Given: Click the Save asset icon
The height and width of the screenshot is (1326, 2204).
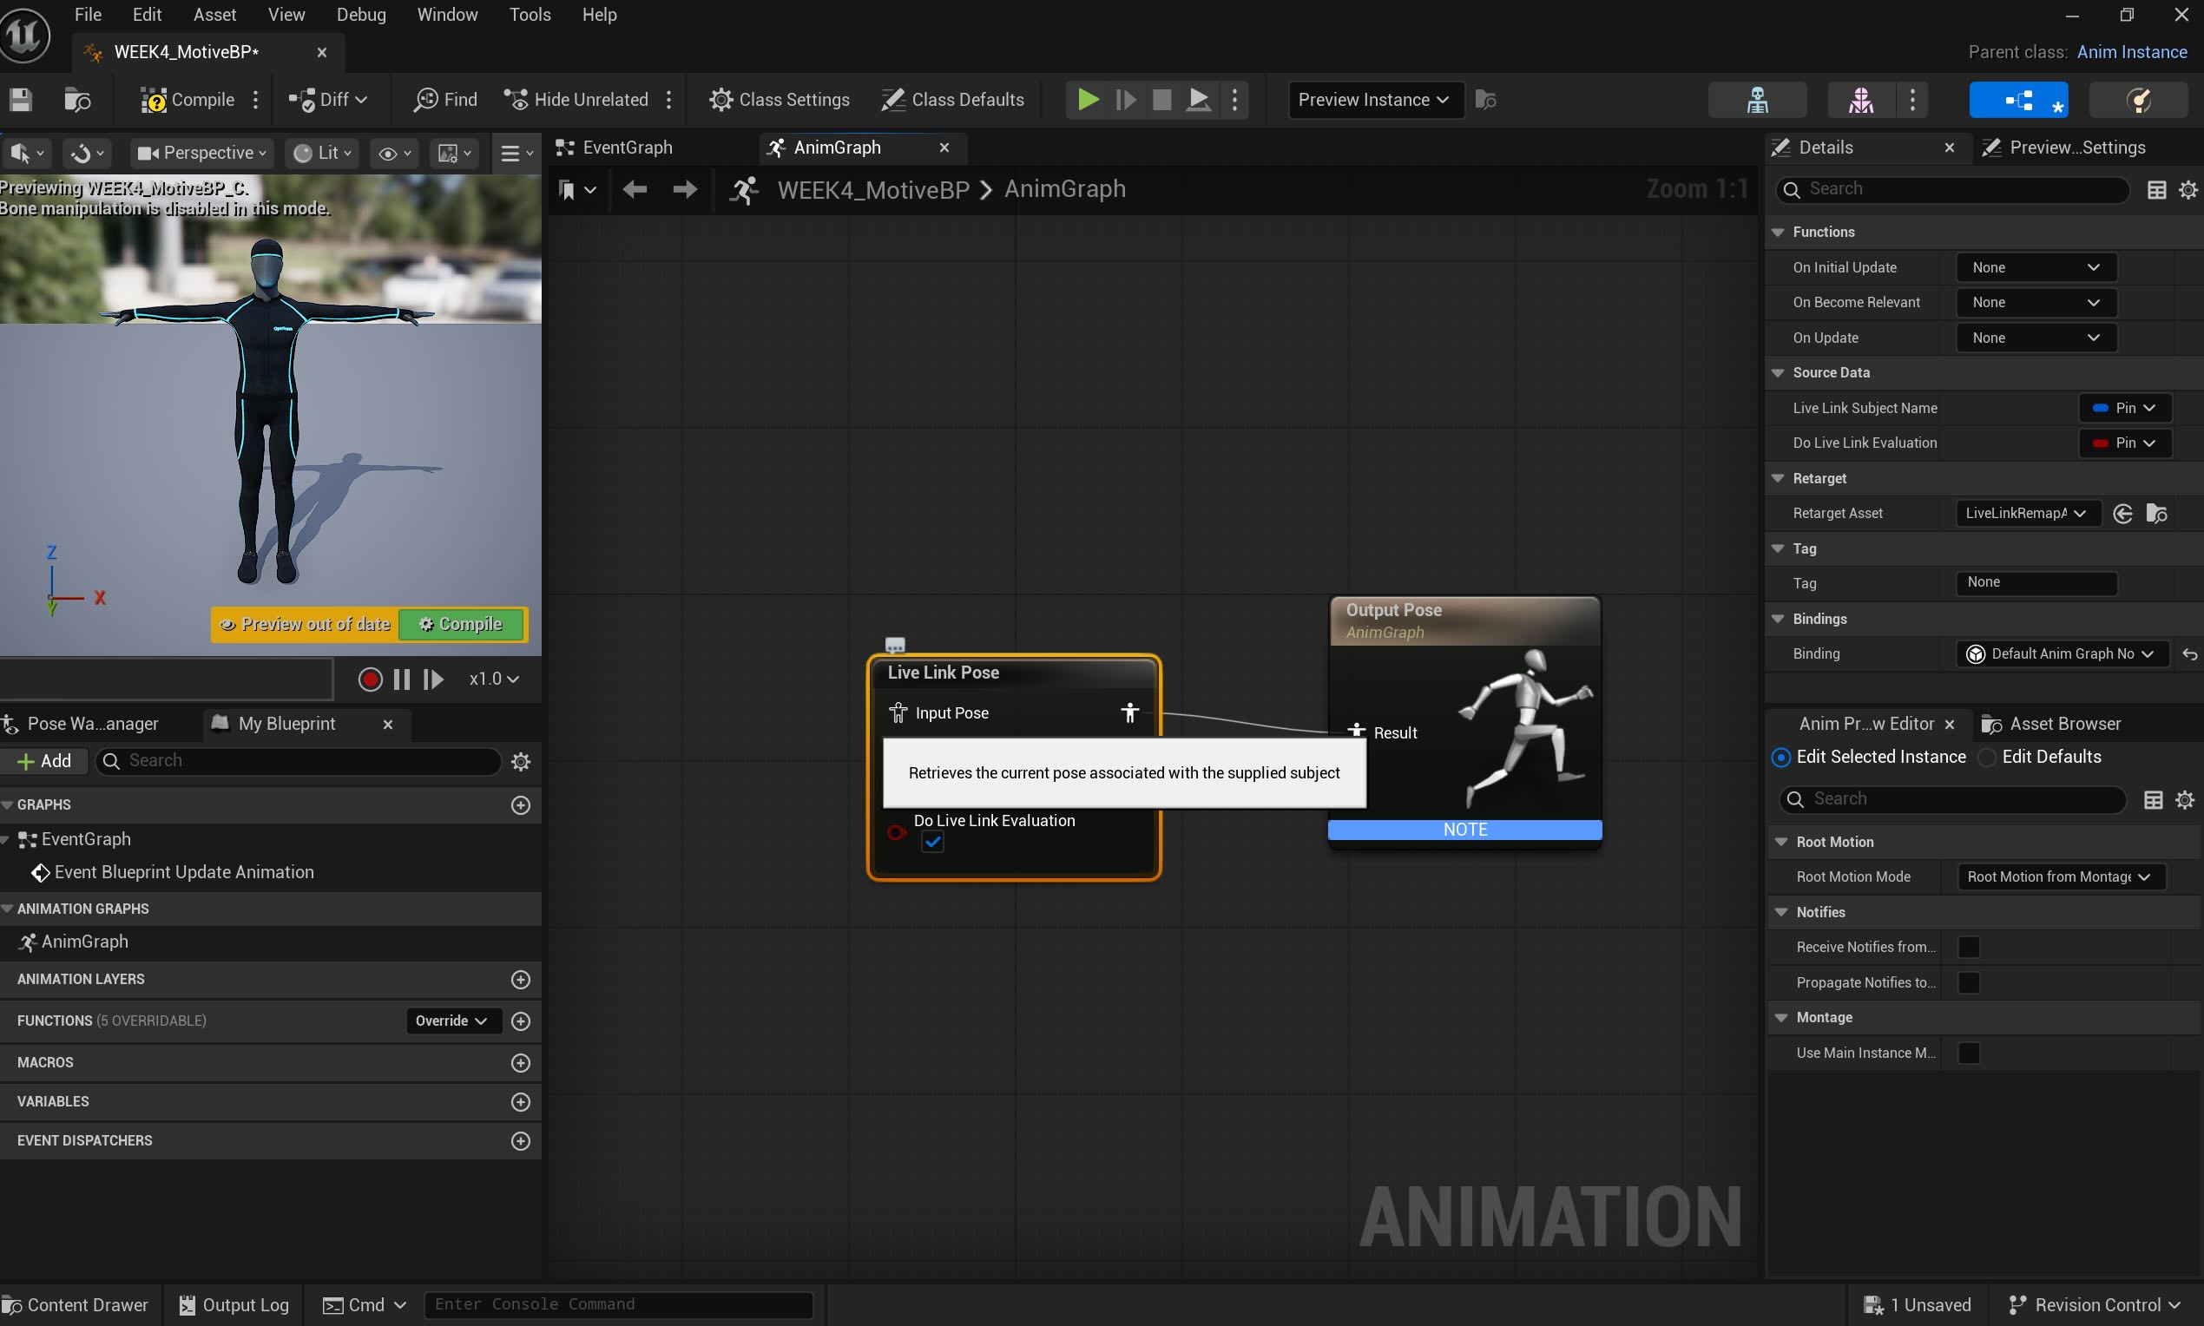Looking at the screenshot, I should point(21,99).
